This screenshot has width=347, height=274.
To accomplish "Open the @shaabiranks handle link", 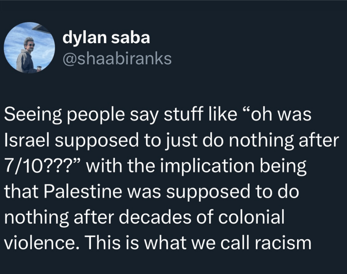I will click(x=117, y=59).
